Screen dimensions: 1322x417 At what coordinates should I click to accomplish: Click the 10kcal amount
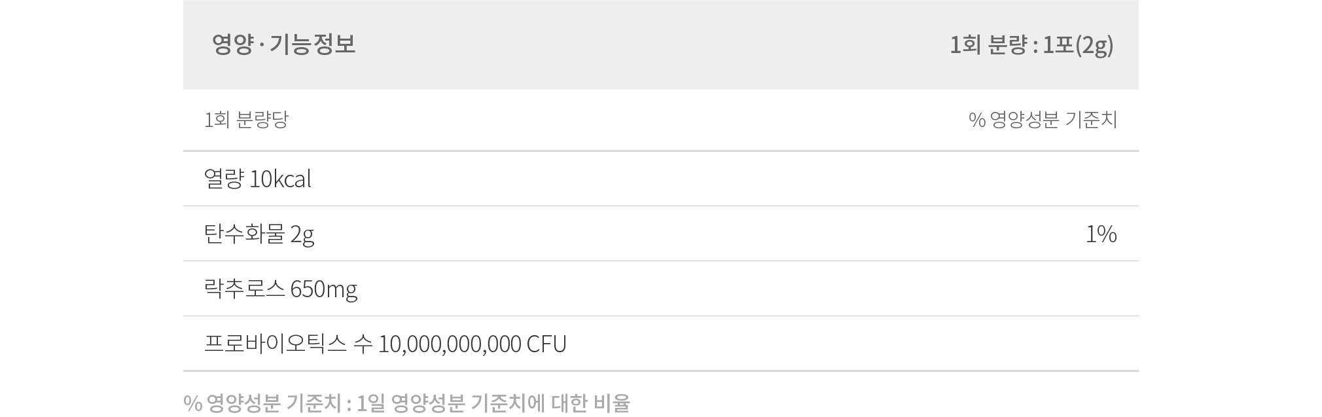[x=281, y=179]
